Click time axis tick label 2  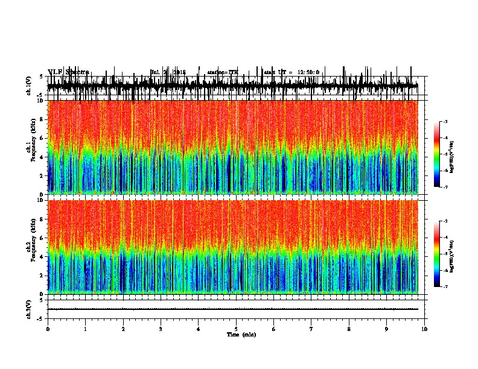[123, 329]
